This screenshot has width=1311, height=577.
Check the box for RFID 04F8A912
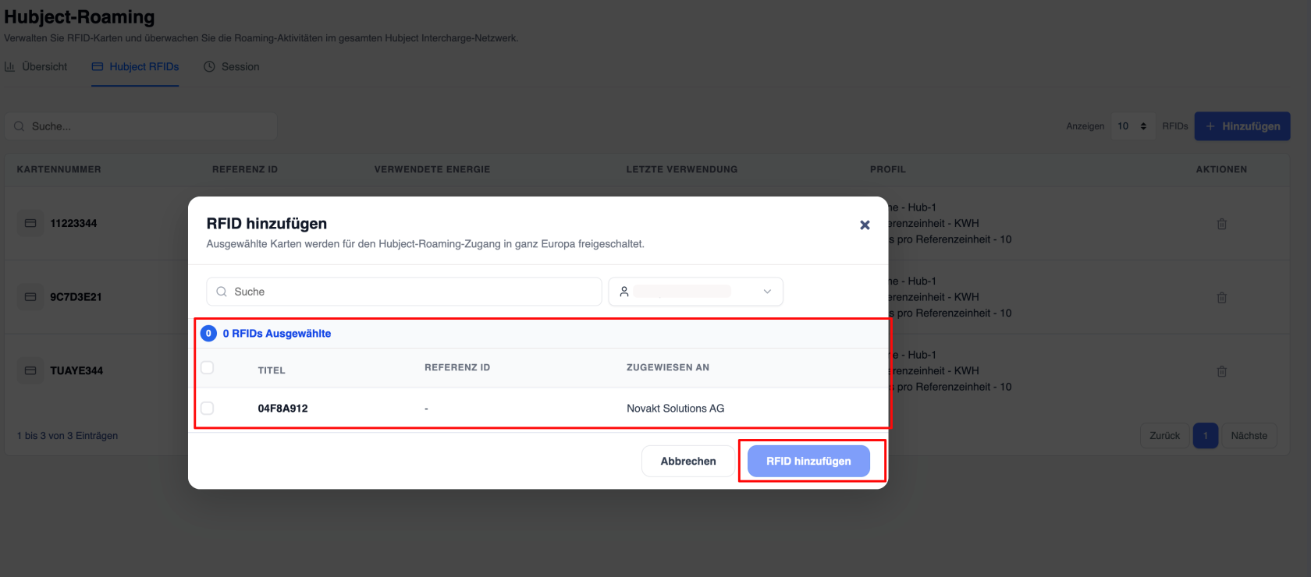pos(207,408)
